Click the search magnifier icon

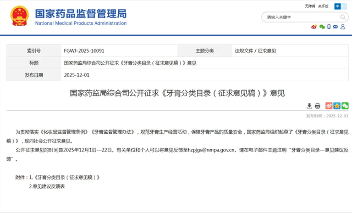pos(343,17)
